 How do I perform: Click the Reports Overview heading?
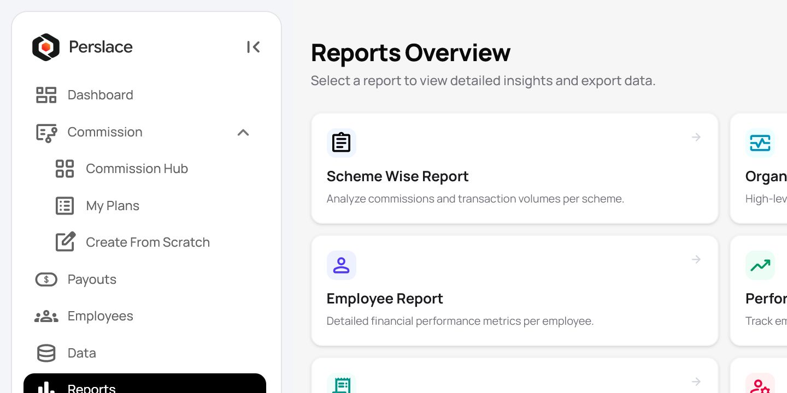tap(410, 53)
